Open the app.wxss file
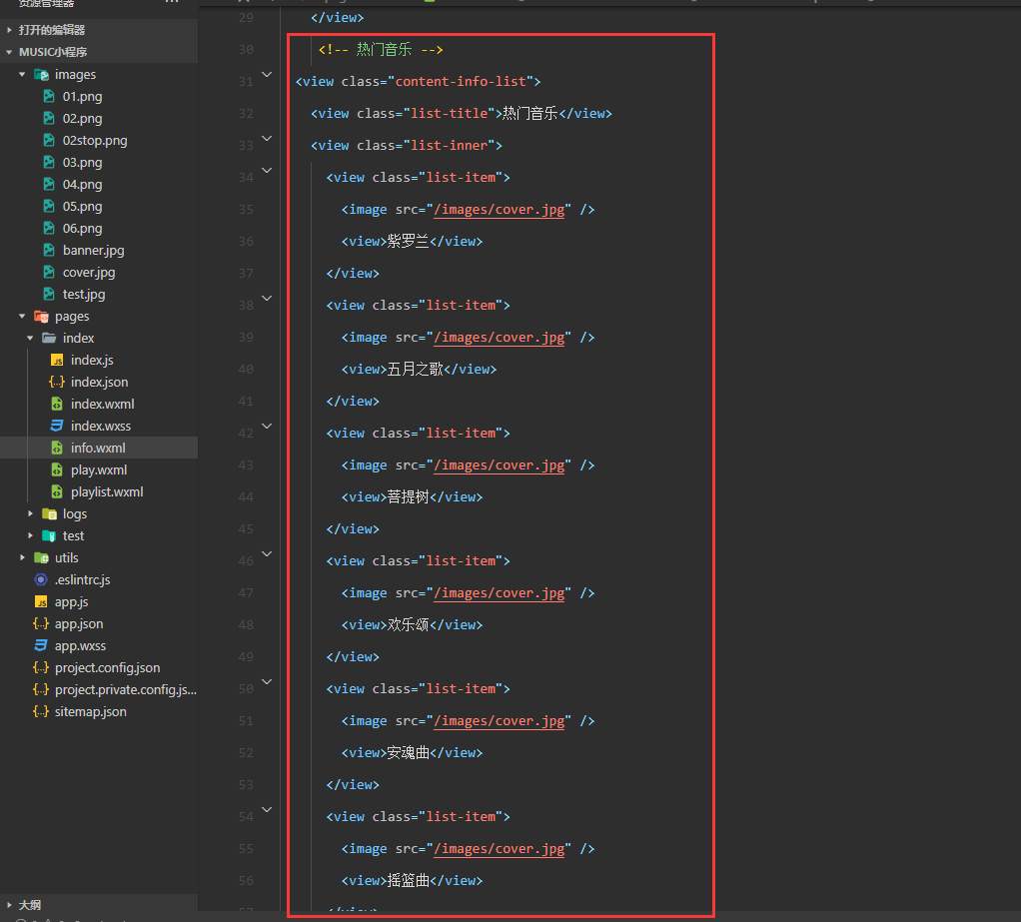1021x922 pixels. [x=80, y=646]
